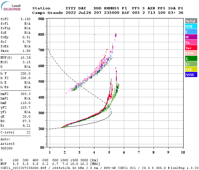Select the NoVal legend swatch
This screenshot has height=170, width=199.
pos(191,21)
